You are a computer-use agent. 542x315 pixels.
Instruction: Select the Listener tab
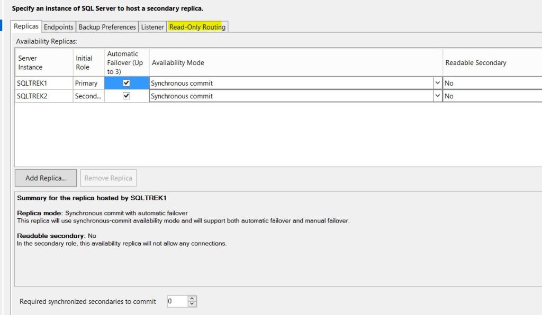pyautogui.click(x=152, y=27)
